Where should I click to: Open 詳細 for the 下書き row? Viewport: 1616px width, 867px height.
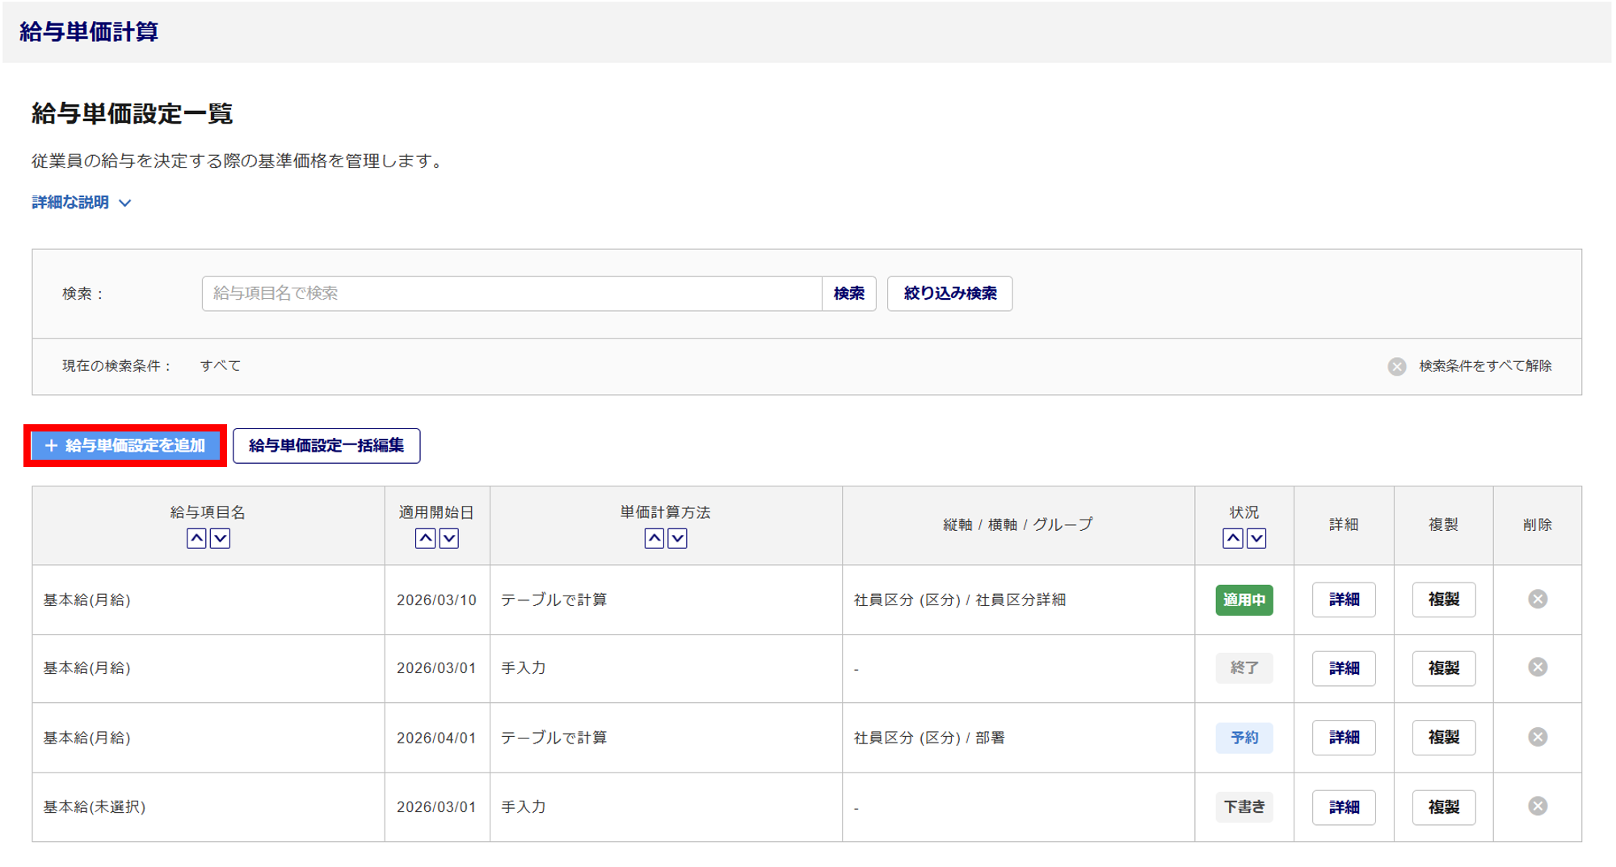[x=1343, y=806]
